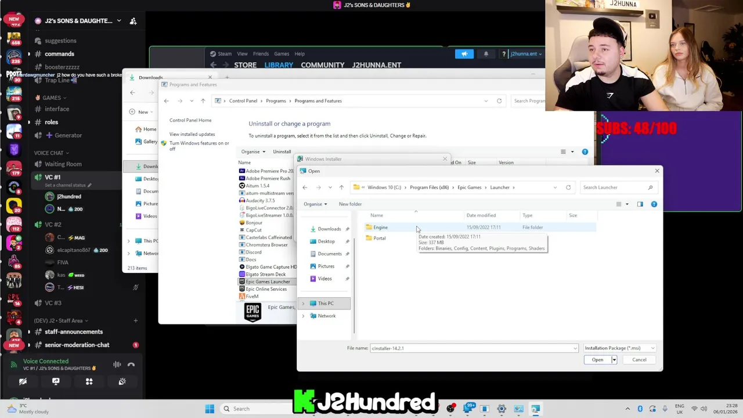Image resolution: width=743 pixels, height=418 pixels.
Task: Expand the Network tree node in the Open dialog
Action: pos(303,316)
